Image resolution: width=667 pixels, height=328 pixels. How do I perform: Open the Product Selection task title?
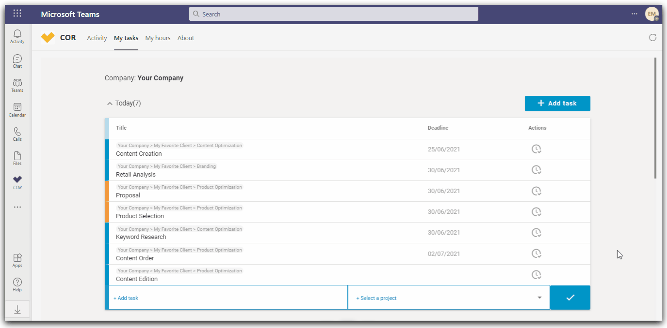[x=140, y=216]
